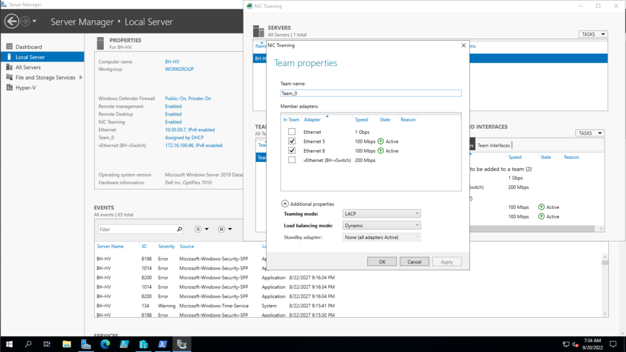The image size is (626, 352).
Task: Open File Explorer from the taskbar
Action: pyautogui.click(x=67, y=344)
